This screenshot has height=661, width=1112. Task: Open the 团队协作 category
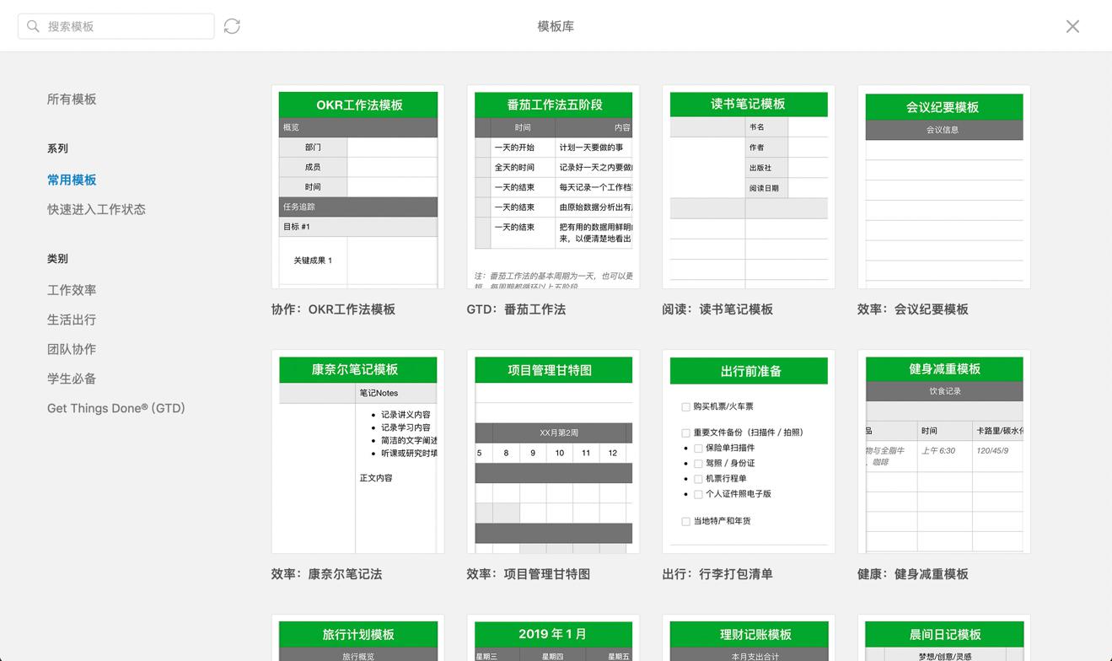click(x=72, y=349)
